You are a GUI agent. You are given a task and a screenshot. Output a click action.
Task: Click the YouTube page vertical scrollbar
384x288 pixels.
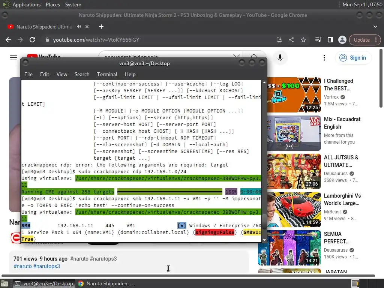pos(381,78)
